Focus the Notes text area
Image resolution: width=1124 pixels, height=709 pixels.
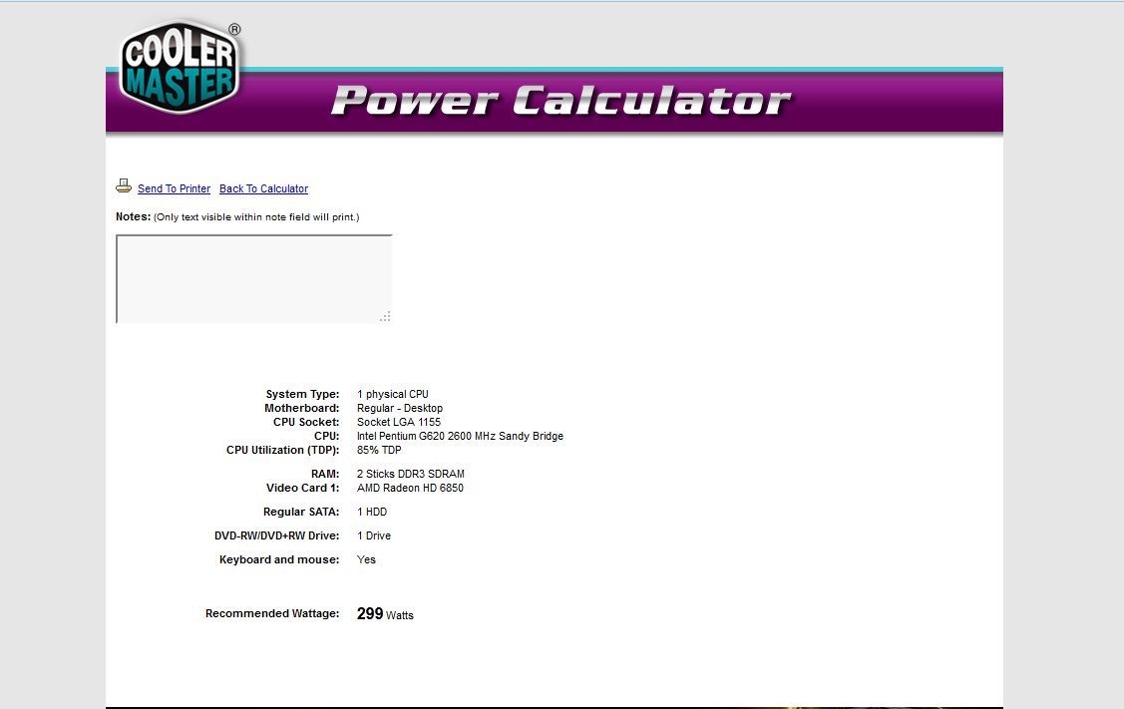(253, 279)
